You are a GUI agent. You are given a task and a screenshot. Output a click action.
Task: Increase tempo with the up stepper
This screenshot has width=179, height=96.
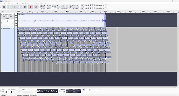click(6, 92)
